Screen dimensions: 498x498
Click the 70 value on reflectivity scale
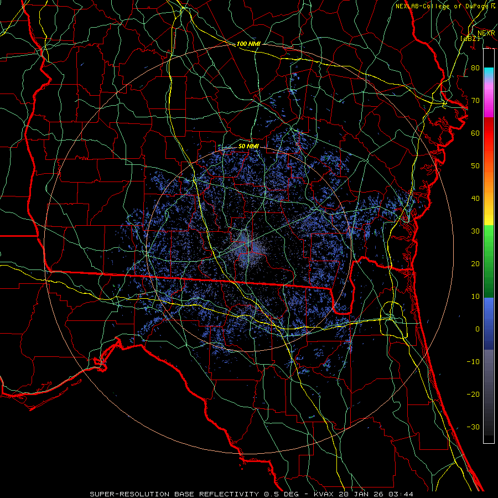475,100
